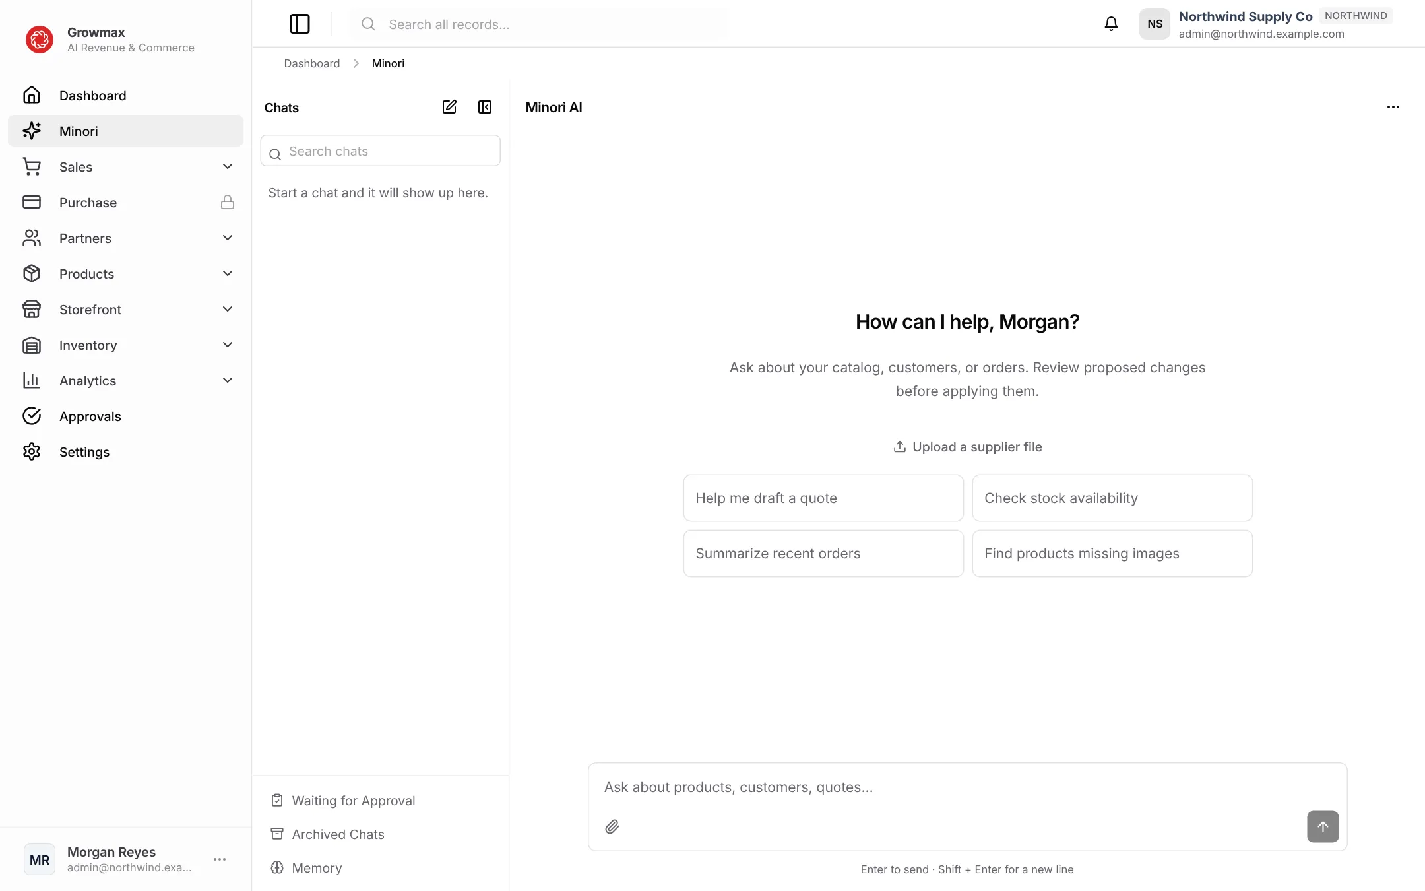The height and width of the screenshot is (891, 1425).
Task: Choose the Check stock availability suggestion
Action: tap(1112, 498)
